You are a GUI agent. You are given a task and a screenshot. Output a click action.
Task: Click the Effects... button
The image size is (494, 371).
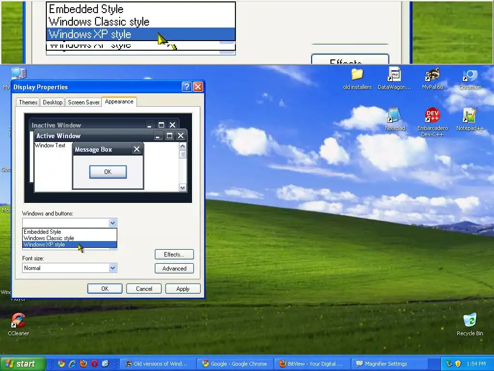click(x=174, y=254)
